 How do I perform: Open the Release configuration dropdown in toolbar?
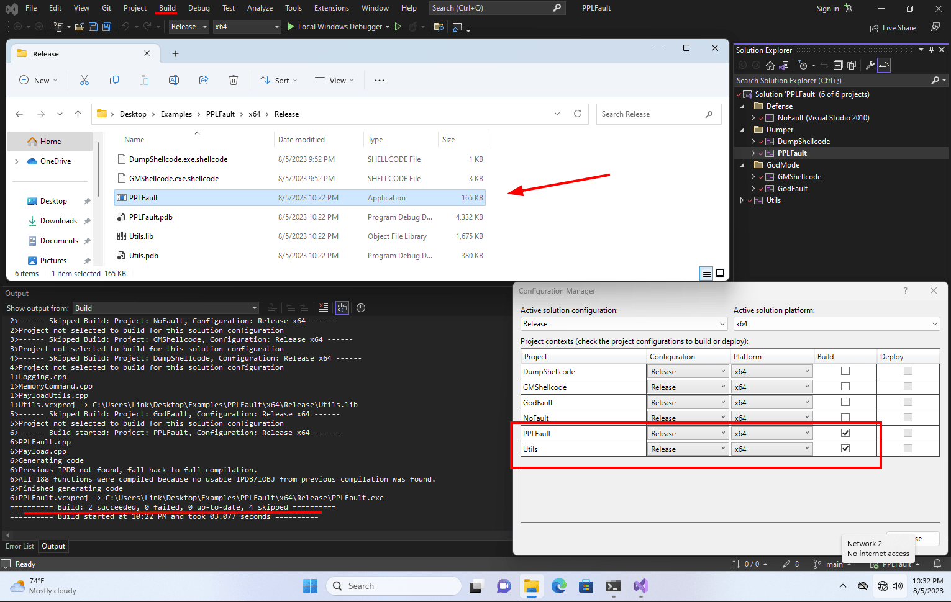click(x=189, y=27)
